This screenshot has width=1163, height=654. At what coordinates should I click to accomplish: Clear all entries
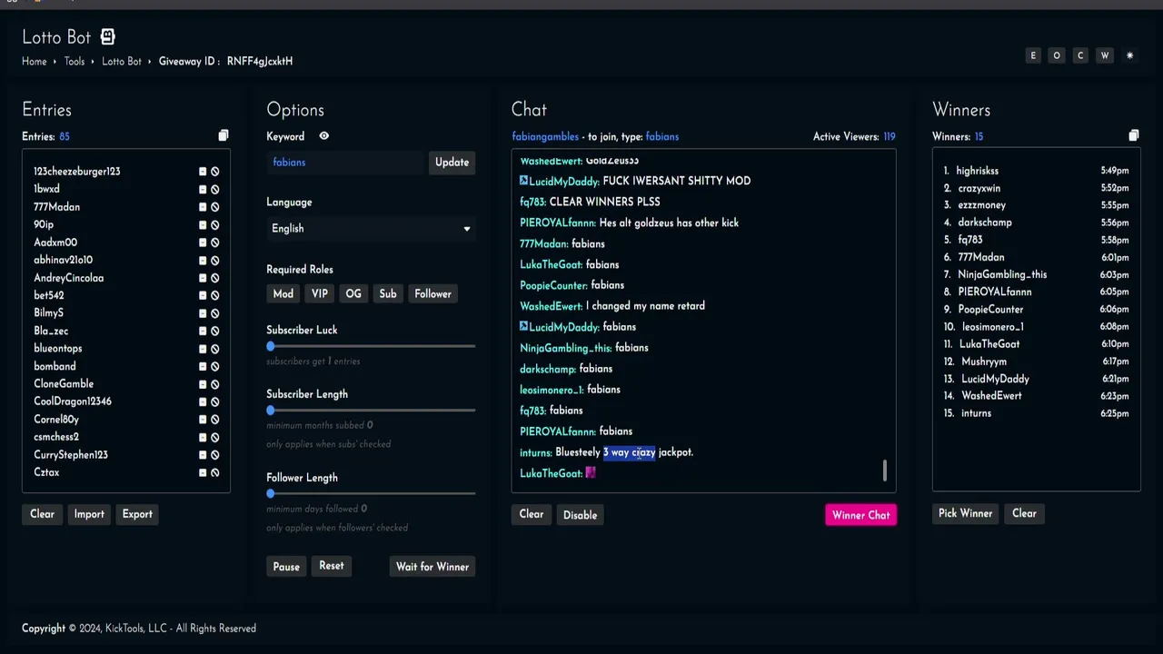(42, 514)
